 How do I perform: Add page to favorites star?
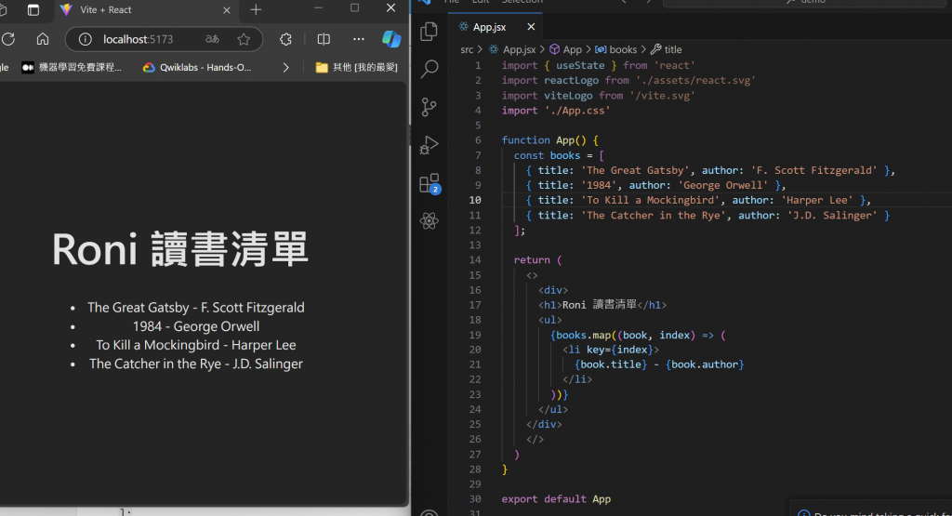(x=245, y=39)
